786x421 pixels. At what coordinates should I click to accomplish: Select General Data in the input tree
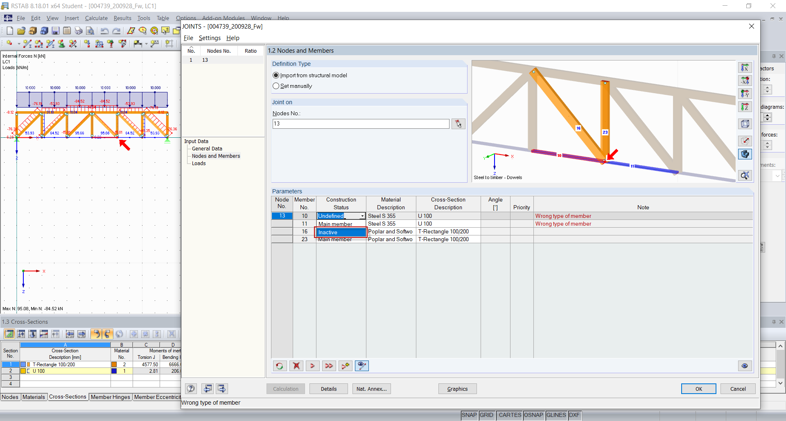pyautogui.click(x=207, y=149)
